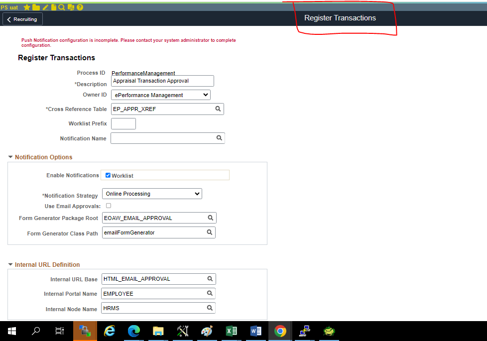Click the yellow magnifier search icon in toolbar

[x=62, y=7]
